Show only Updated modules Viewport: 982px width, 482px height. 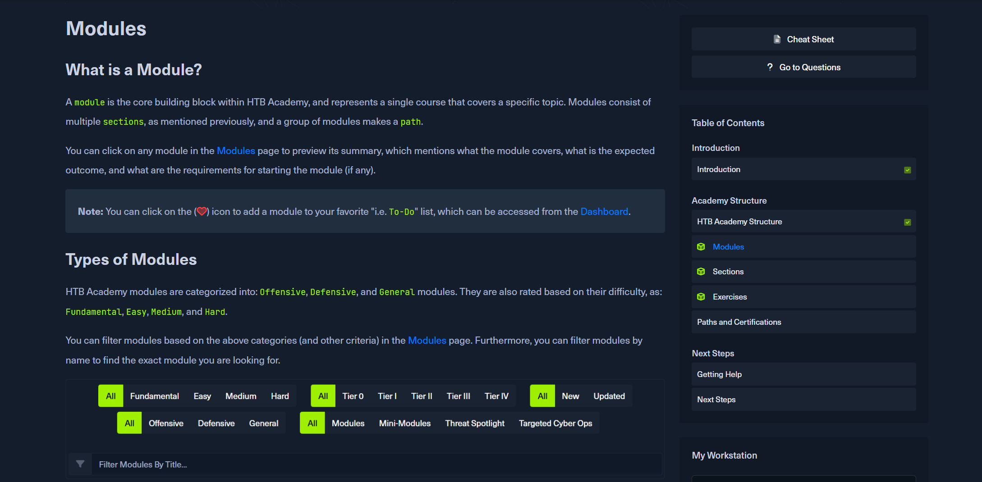pyautogui.click(x=609, y=396)
